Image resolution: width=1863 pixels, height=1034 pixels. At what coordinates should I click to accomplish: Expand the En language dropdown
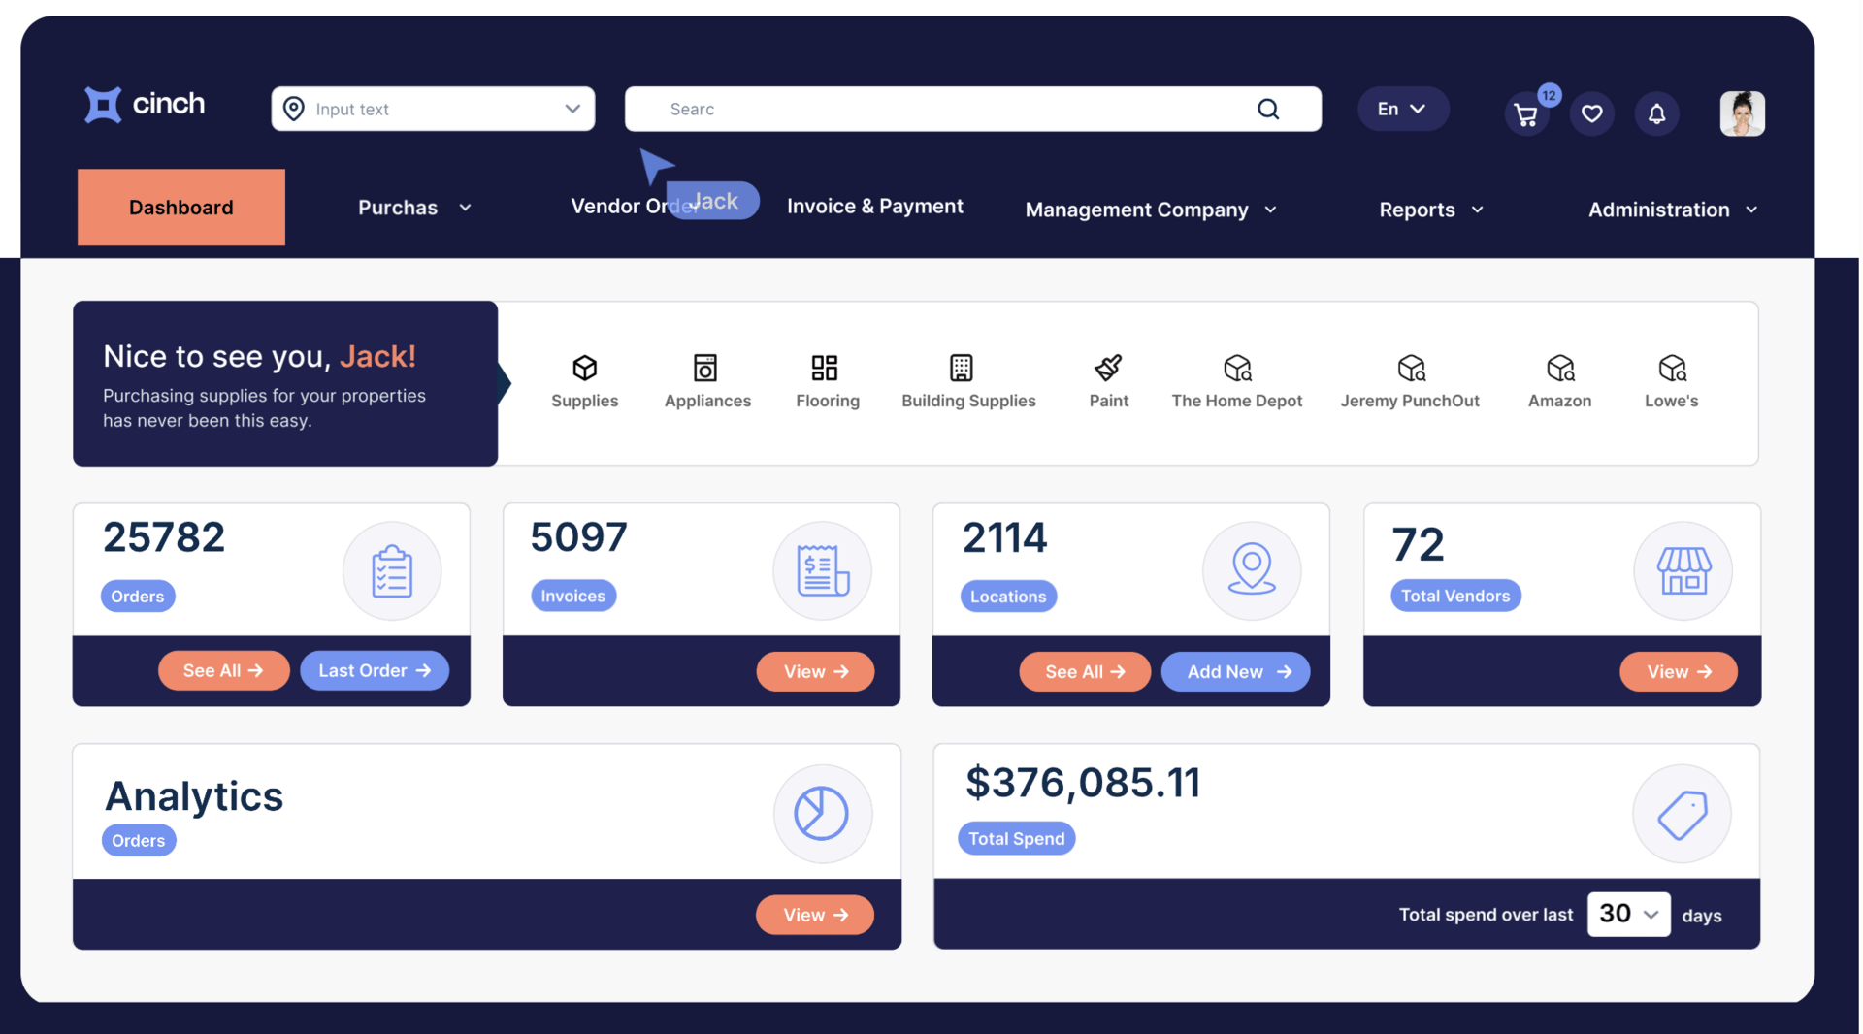(x=1403, y=109)
